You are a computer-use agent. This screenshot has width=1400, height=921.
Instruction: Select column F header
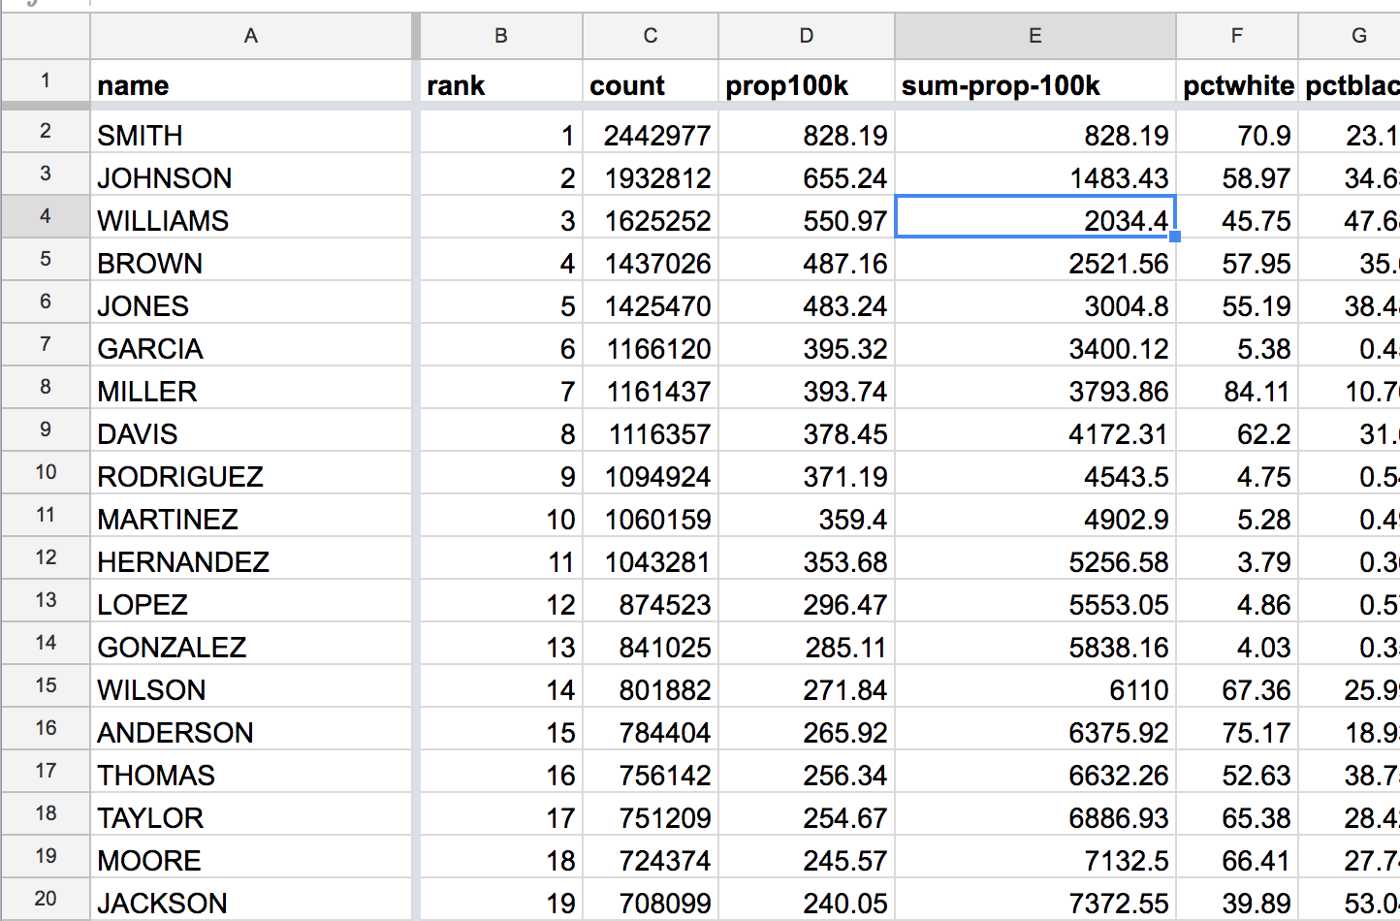point(1237,36)
